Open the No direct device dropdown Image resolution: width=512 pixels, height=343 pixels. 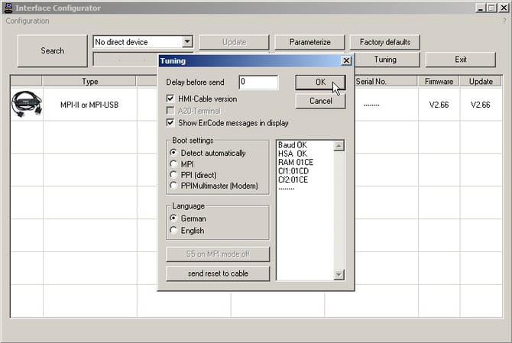pyautogui.click(x=187, y=42)
